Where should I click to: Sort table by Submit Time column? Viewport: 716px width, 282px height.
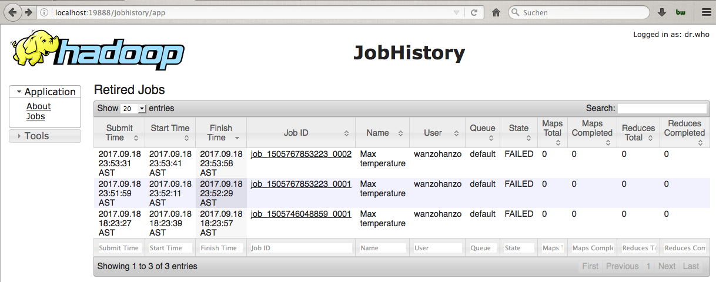click(x=119, y=133)
